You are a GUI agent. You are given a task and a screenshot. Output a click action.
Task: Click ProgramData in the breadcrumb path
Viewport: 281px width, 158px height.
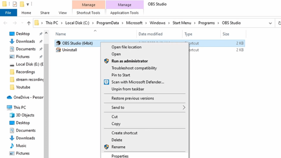click(108, 23)
